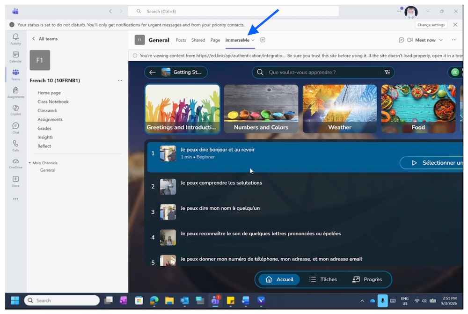Screen dimensions: 468x314
Task: Collapse the Main Channels section
Action: point(29,163)
